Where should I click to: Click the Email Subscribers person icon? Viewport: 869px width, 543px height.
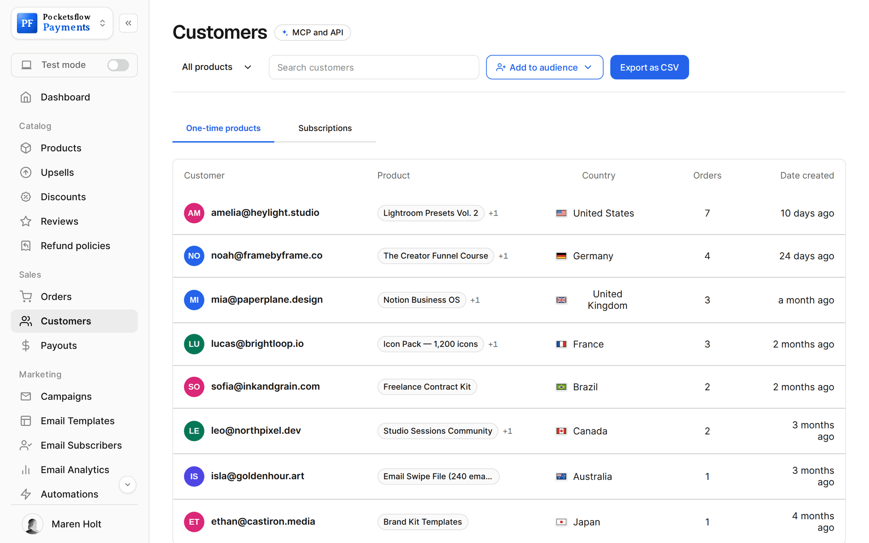click(x=26, y=445)
